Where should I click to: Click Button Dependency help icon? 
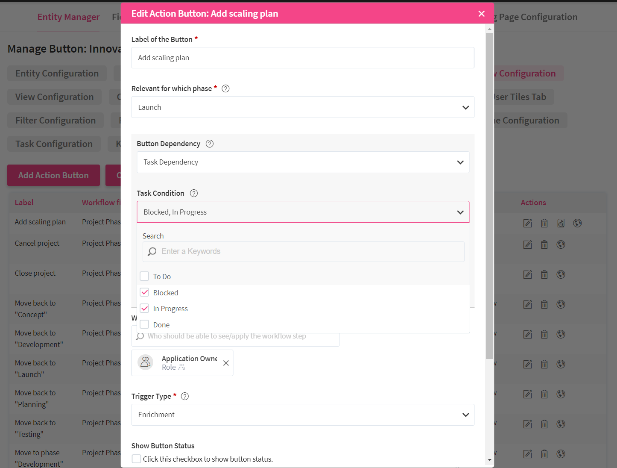210,144
